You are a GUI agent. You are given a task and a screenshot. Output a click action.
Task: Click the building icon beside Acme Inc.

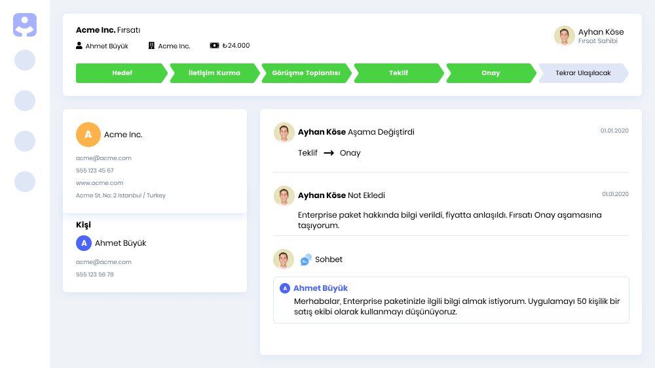[x=151, y=46]
